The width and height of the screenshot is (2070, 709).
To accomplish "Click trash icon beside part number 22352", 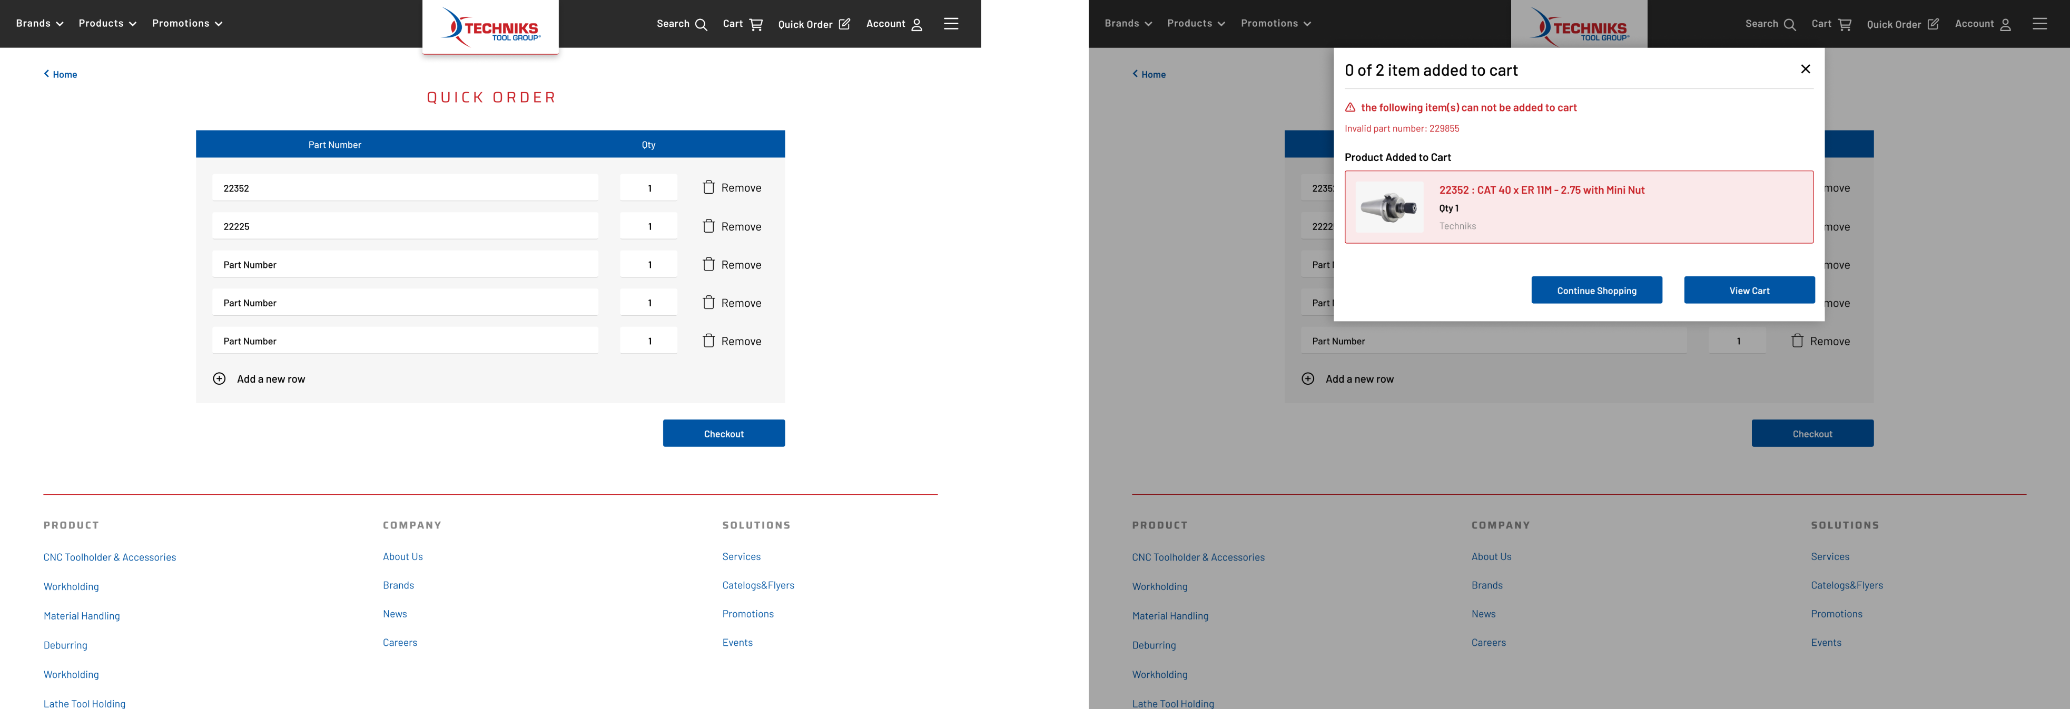I will click(x=708, y=187).
